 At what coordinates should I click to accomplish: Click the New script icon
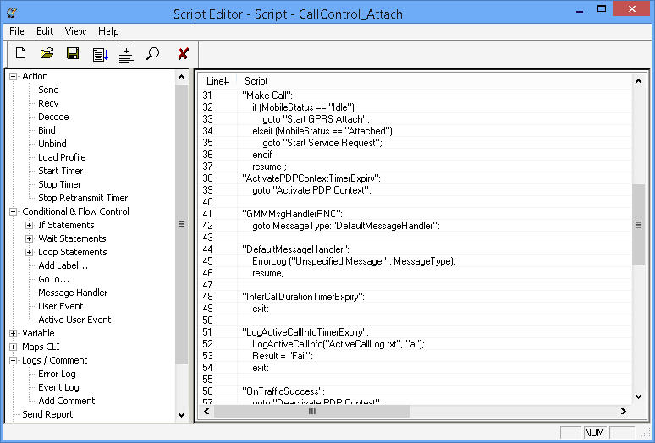pyautogui.click(x=21, y=54)
